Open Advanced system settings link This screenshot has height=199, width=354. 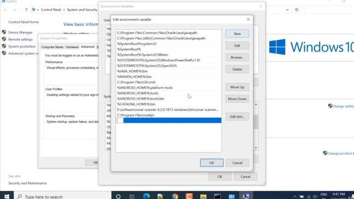click(23, 53)
